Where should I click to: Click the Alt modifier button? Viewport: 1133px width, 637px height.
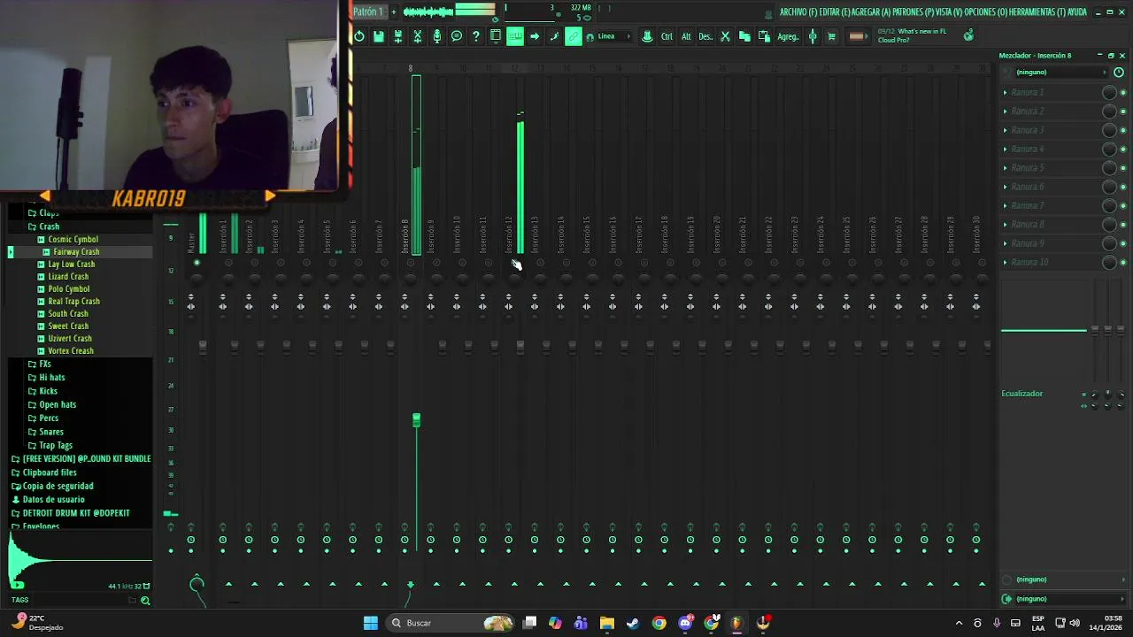click(x=686, y=36)
